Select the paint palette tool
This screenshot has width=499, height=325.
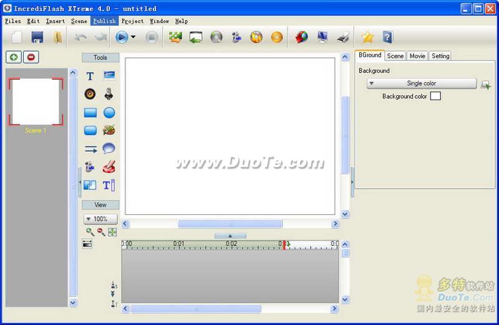point(109,130)
